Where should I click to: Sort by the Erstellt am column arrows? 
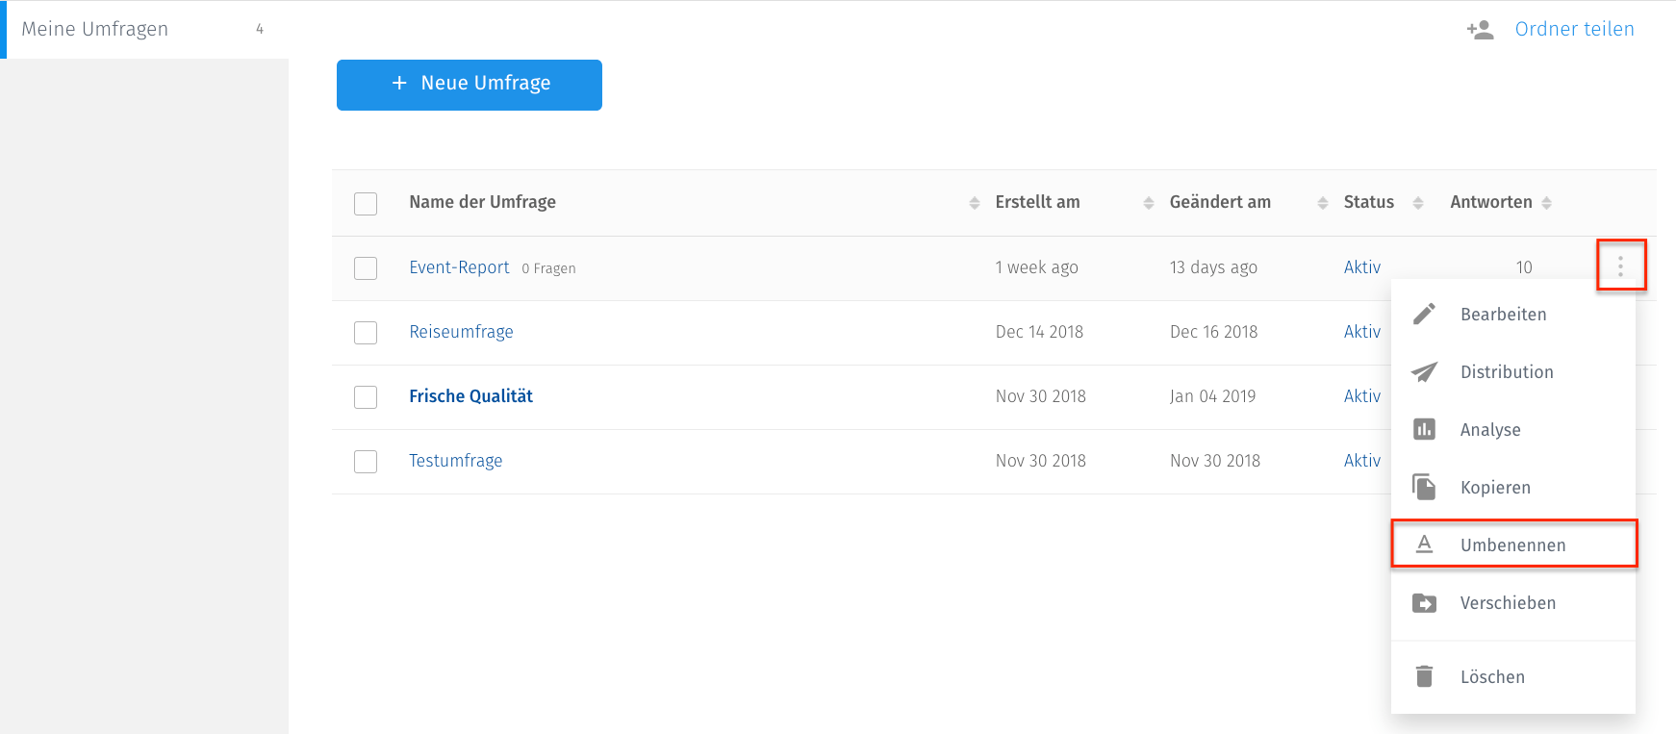[x=1148, y=203]
